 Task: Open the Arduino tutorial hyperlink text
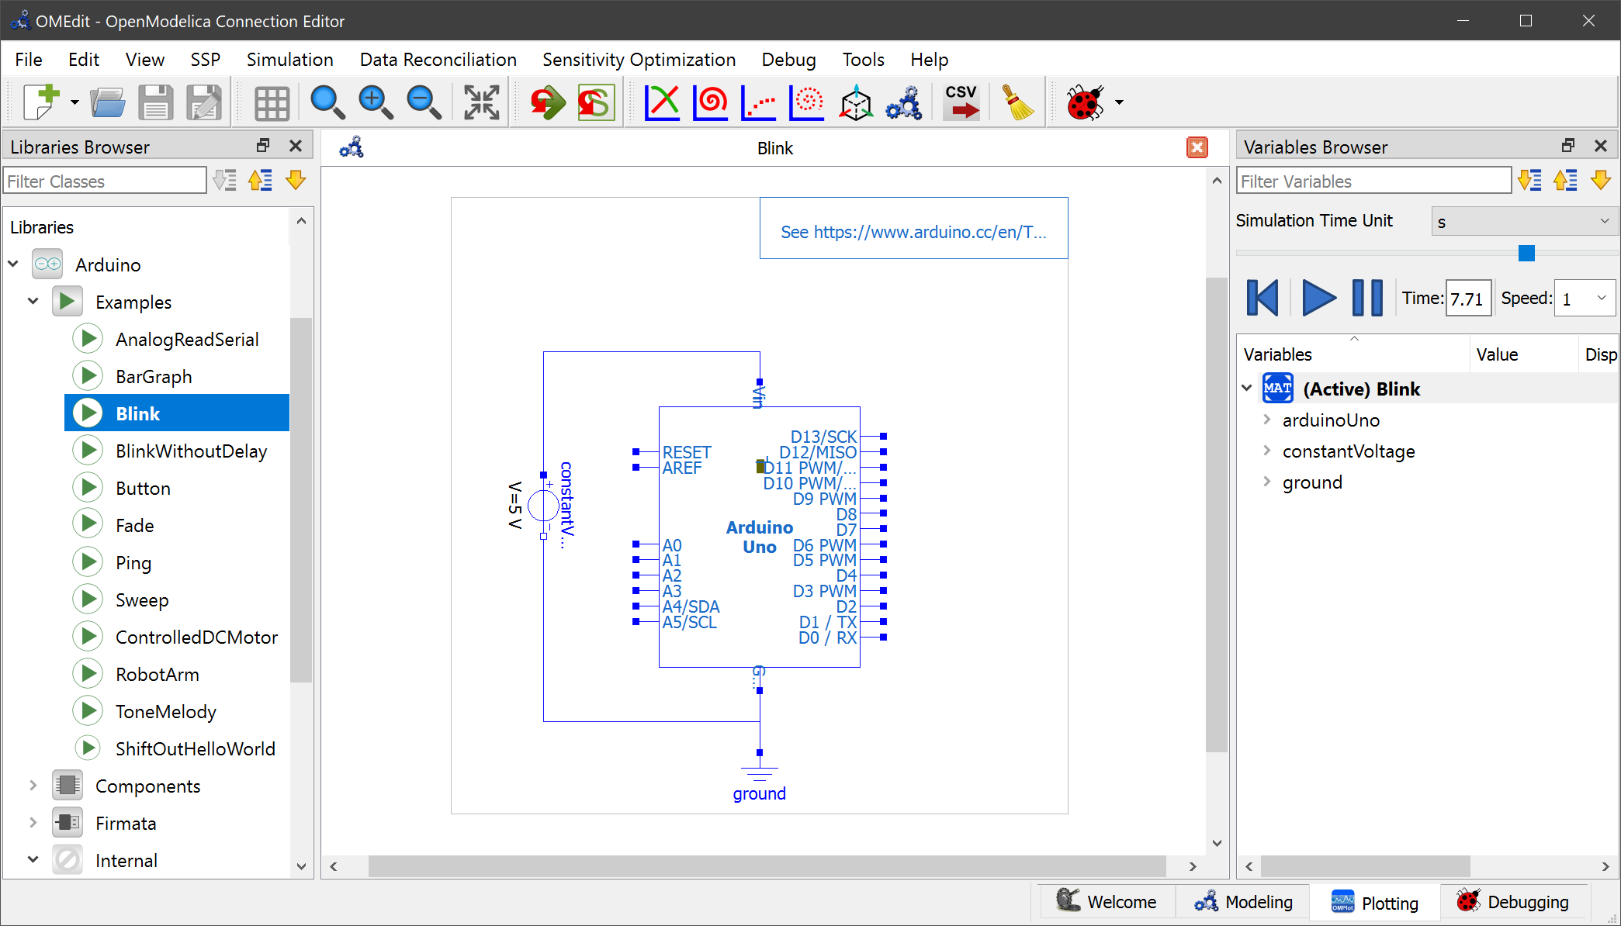point(913,232)
